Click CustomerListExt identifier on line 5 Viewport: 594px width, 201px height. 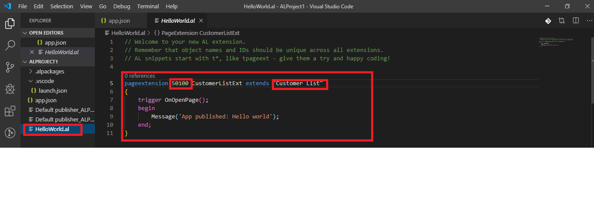coord(217,83)
